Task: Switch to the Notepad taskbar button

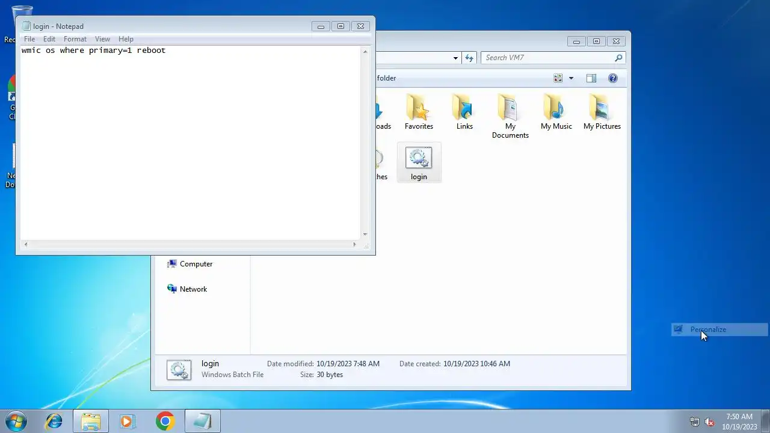Action: point(202,421)
